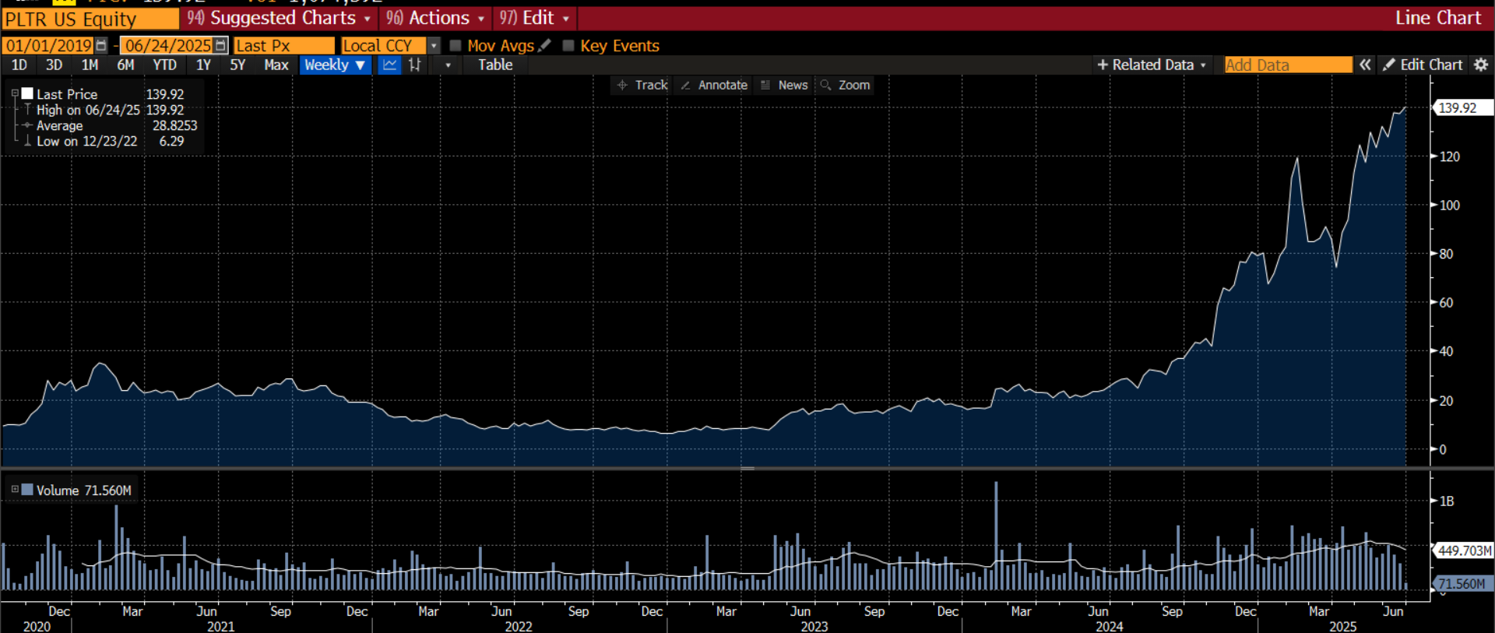This screenshot has width=1495, height=633.
Task: Select the 5Y time range tab
Action: (x=237, y=65)
